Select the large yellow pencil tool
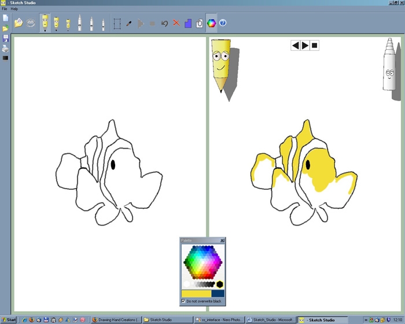This screenshot has width=405, height=324. click(45, 22)
